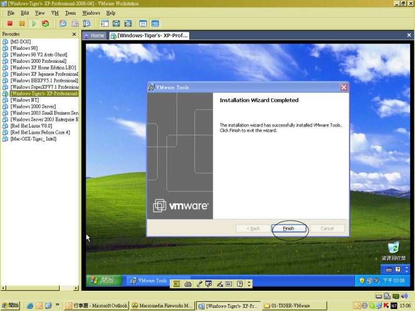The width and height of the screenshot is (415, 311).
Task: Click the Finish button in VMware Tools wizard
Action: point(288,229)
